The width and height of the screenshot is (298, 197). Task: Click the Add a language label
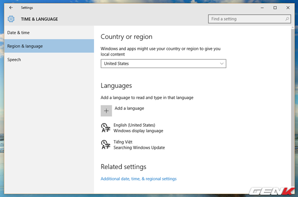click(129, 108)
